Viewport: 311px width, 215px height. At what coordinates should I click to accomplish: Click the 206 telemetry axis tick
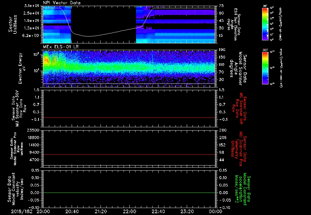(x=222, y=138)
